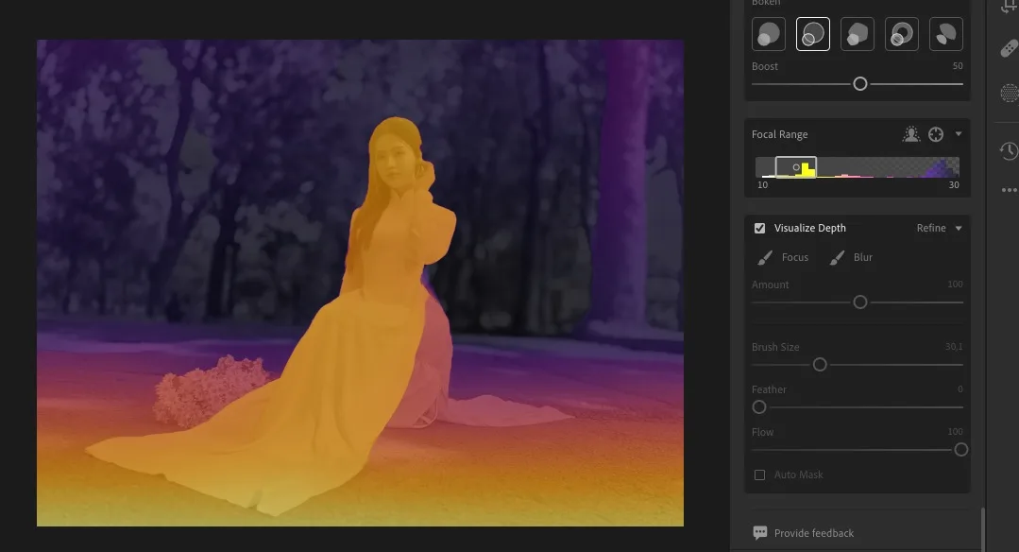Click the Boost value 50
The width and height of the screenshot is (1019, 552).
(x=958, y=66)
